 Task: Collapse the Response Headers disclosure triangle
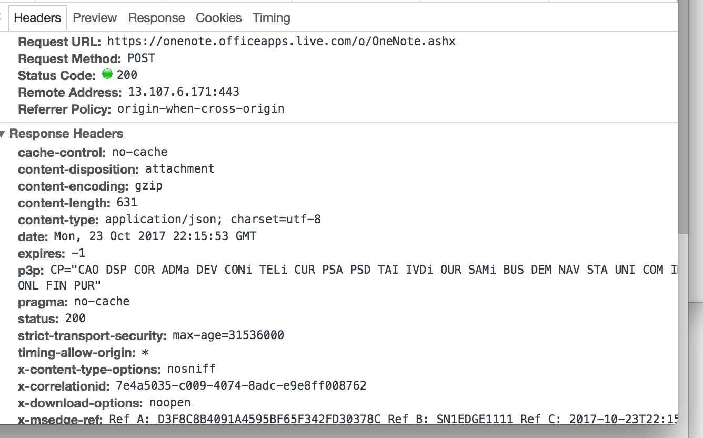pyautogui.click(x=3, y=134)
